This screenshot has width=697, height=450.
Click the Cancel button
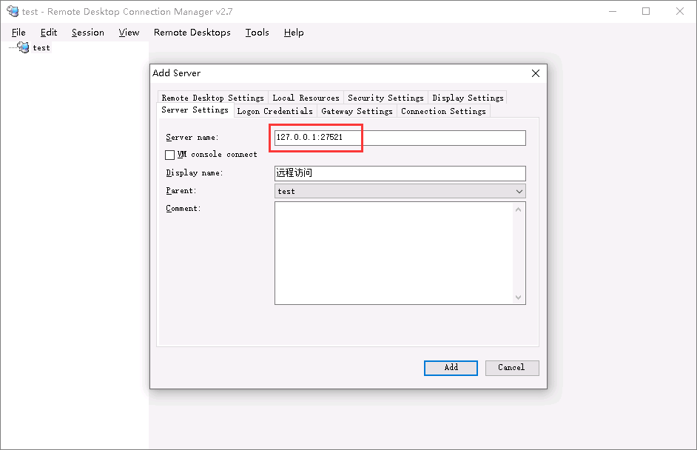pyautogui.click(x=512, y=368)
